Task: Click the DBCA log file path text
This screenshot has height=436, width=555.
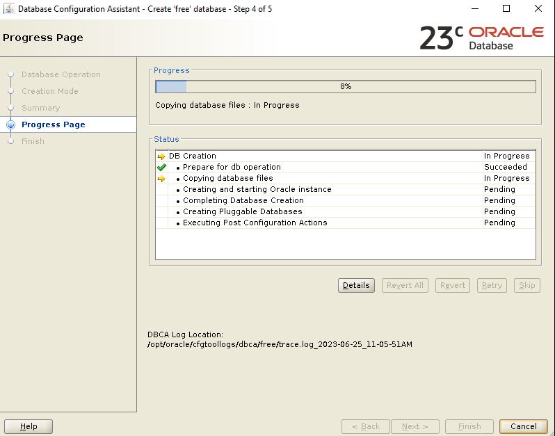Action: [280, 344]
